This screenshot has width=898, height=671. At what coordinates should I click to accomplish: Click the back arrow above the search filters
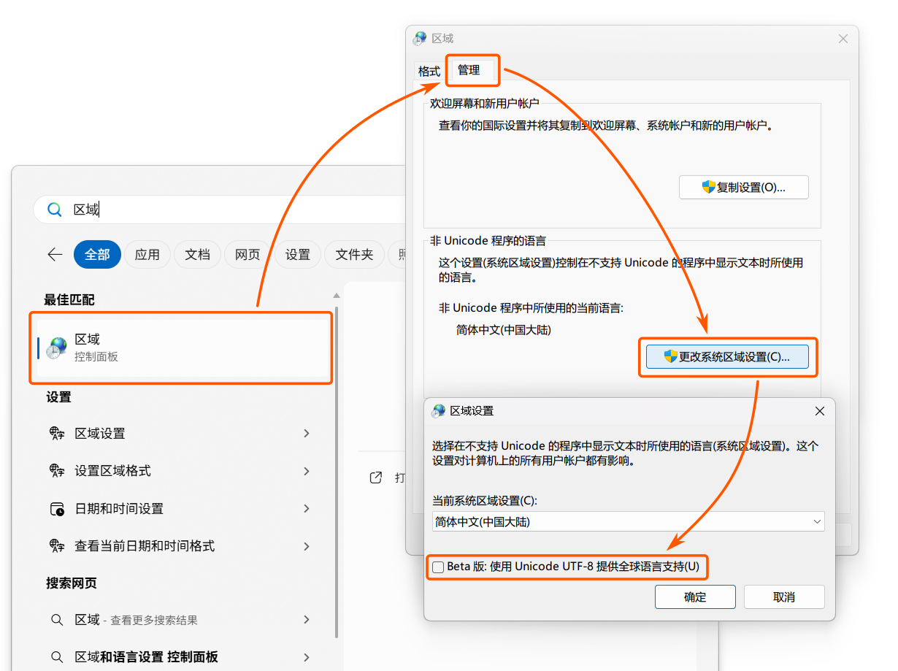[x=55, y=254]
